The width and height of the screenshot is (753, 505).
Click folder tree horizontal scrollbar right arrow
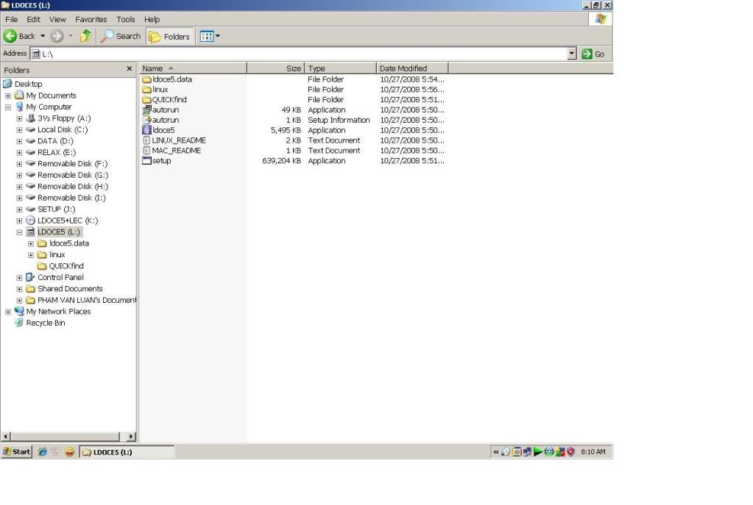pos(130,437)
